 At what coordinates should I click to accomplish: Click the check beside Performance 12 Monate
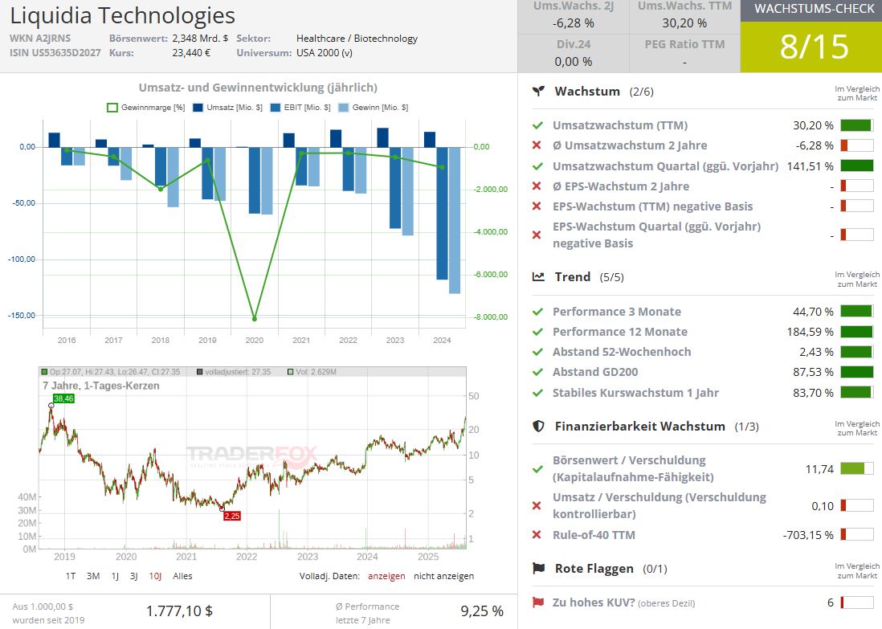click(537, 332)
